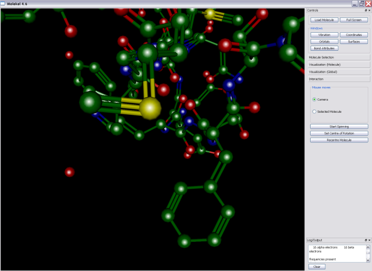Float the Log/Output panel

(366, 240)
